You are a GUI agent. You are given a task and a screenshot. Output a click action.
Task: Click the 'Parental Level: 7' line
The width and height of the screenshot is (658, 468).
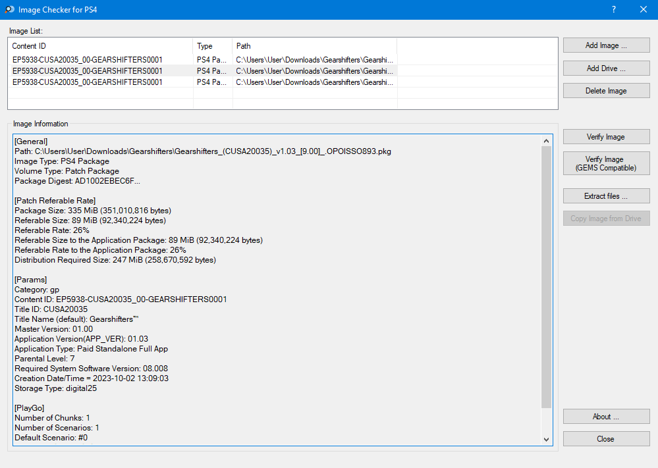coord(45,359)
